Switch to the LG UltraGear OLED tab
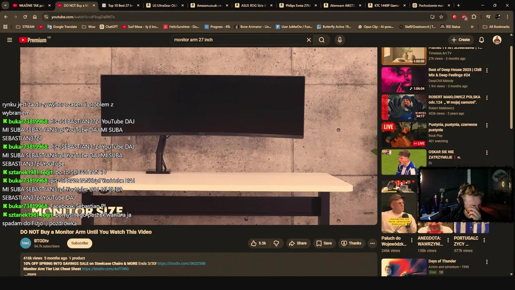 point(165,6)
